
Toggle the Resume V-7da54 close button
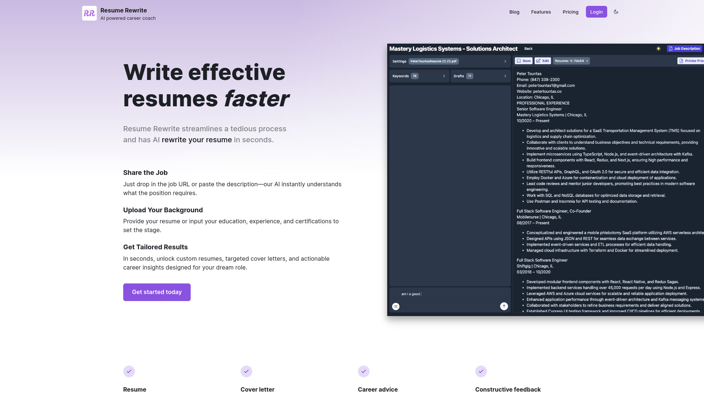click(587, 60)
